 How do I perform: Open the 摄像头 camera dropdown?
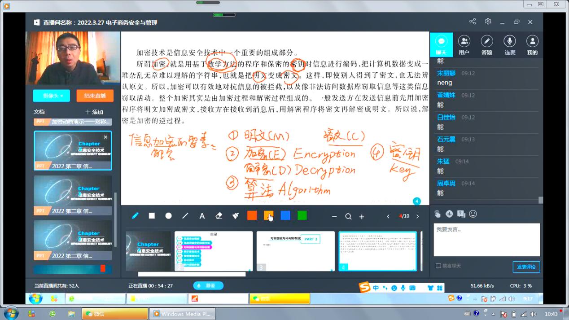coord(51,96)
